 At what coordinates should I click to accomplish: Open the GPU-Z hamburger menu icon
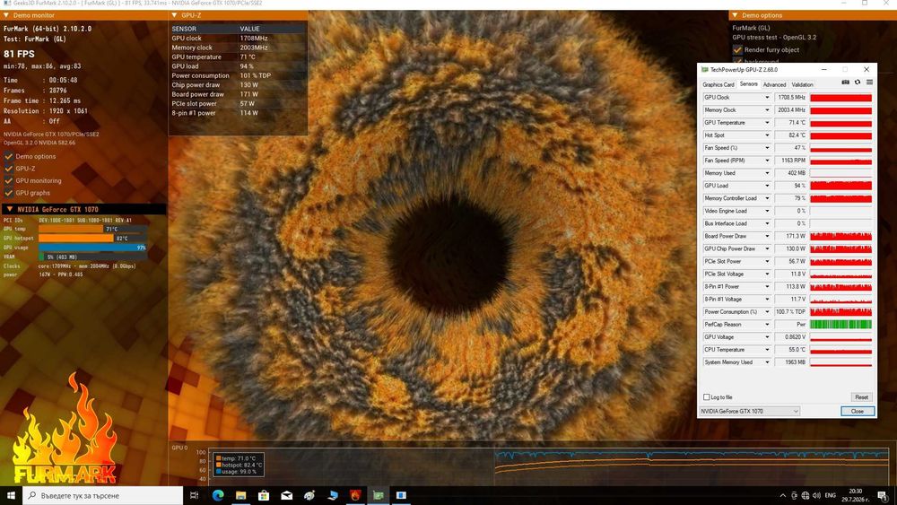869,83
